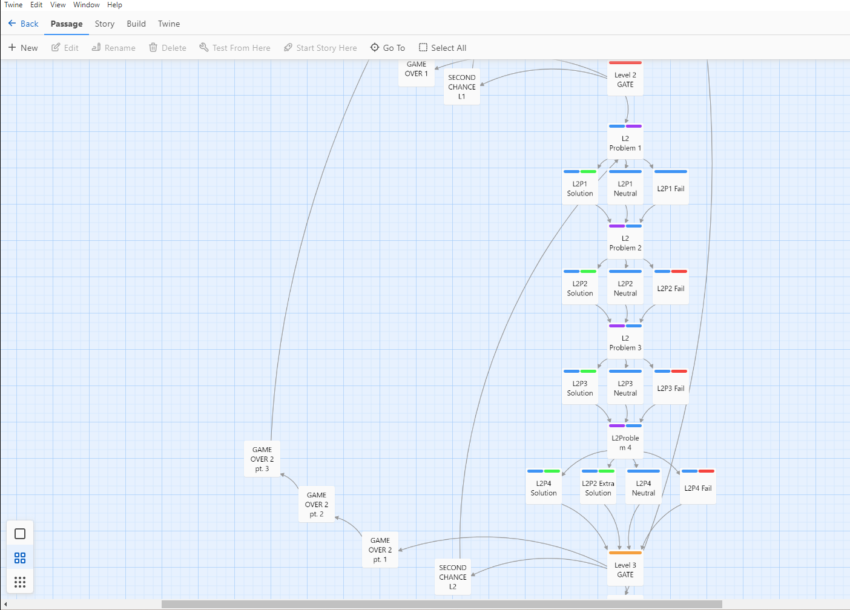Select the L2P1 Neutral passage
Viewport: 850px width, 610px height.
625,187
